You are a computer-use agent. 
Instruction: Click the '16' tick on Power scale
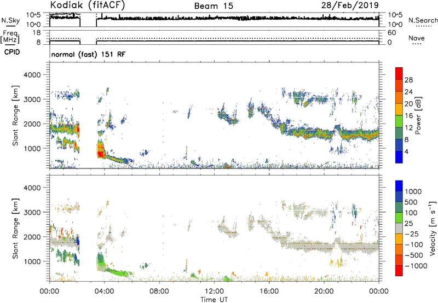click(408, 116)
